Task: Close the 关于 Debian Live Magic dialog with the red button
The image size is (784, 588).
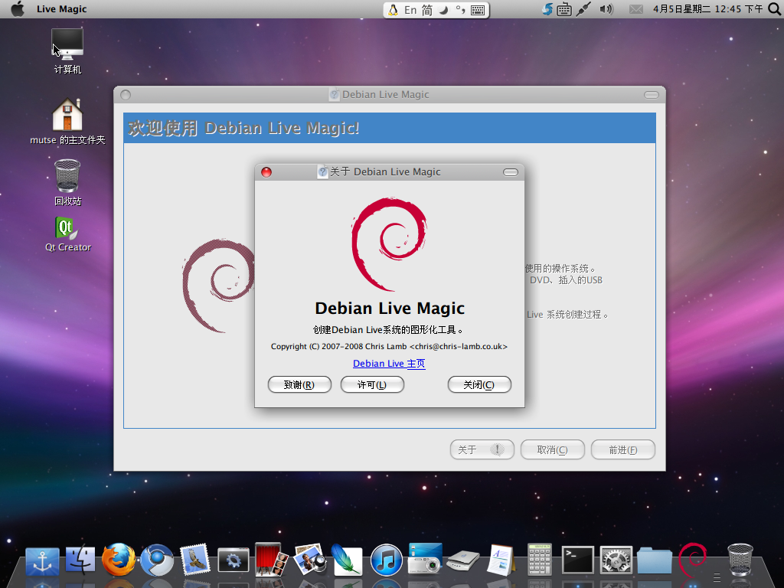Action: point(266,172)
